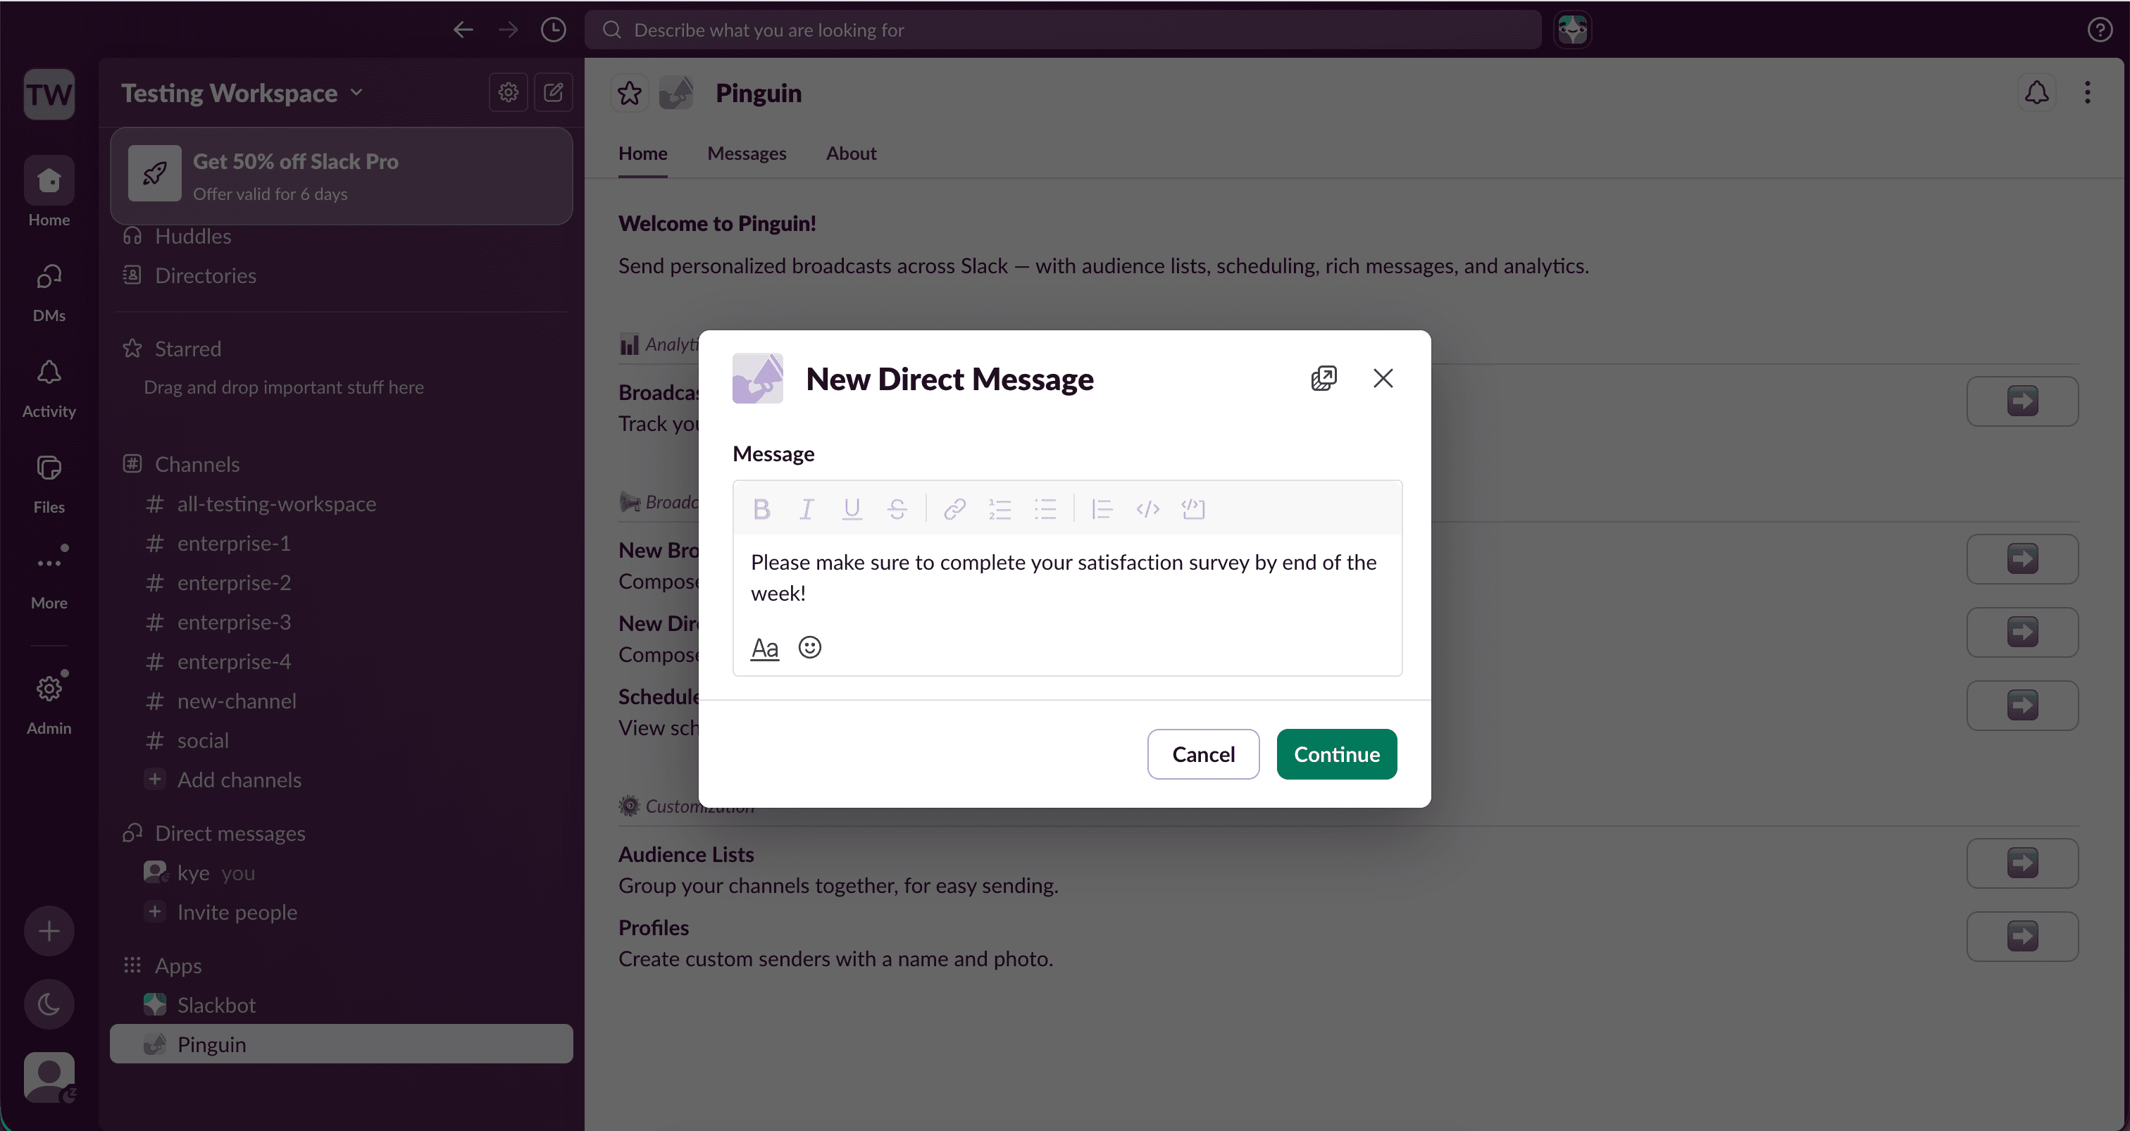Click Invite people
The height and width of the screenshot is (1131, 2130).
(342, 913)
